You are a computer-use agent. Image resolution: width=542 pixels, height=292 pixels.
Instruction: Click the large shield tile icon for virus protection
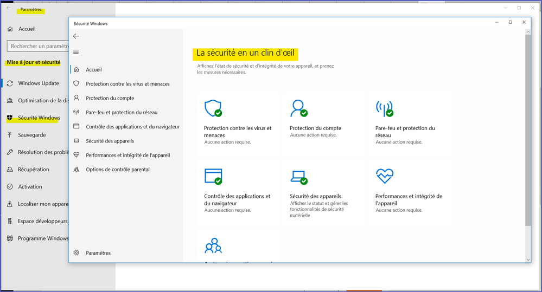pos(213,108)
